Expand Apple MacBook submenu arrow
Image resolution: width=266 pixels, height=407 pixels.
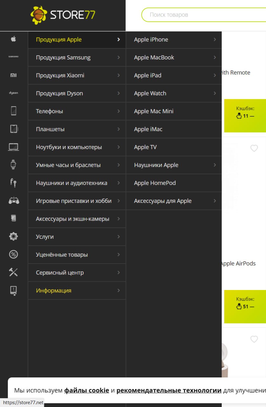click(215, 58)
